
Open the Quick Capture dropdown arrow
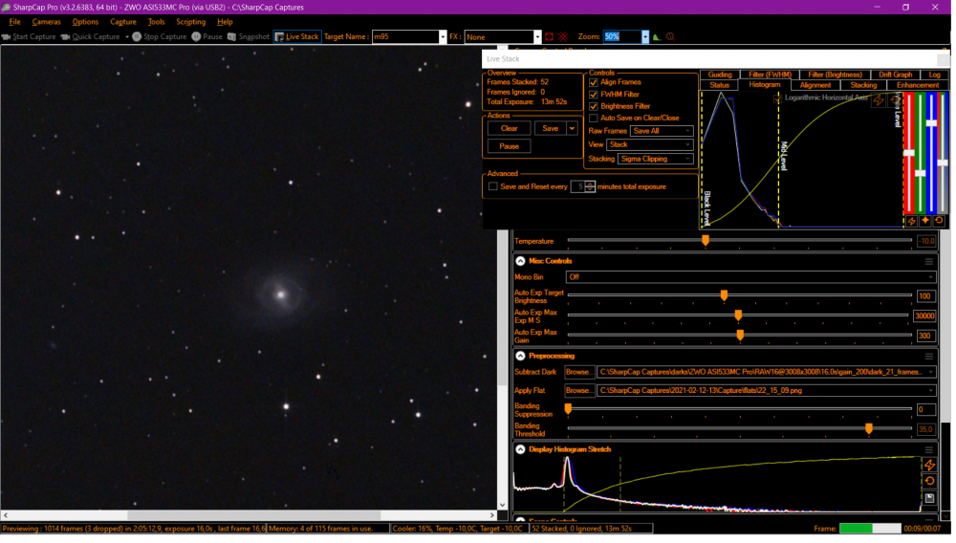coord(127,36)
